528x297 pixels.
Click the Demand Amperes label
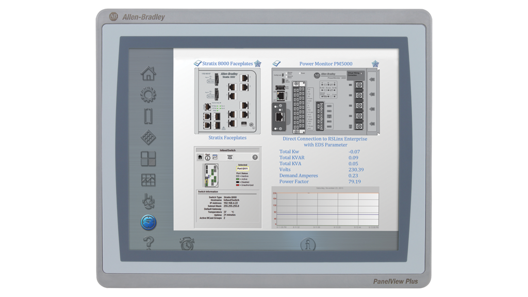(299, 176)
